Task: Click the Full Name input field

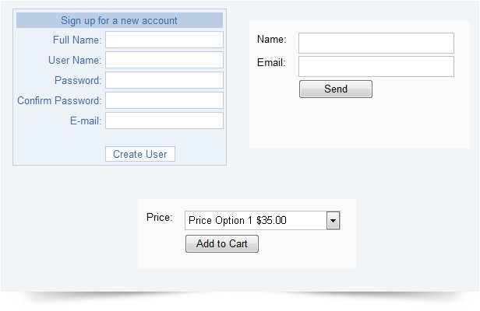Action: [164, 40]
